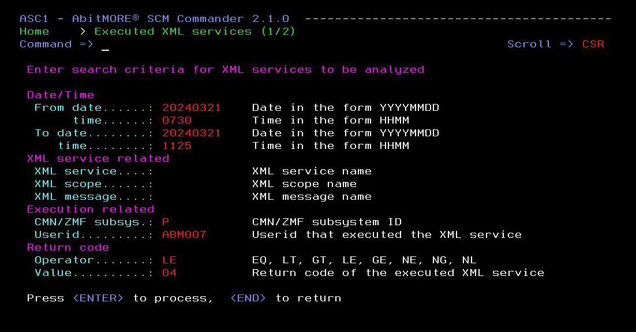
Task: Edit the CMN/ZMF subsys value P
Action: [x=166, y=222]
